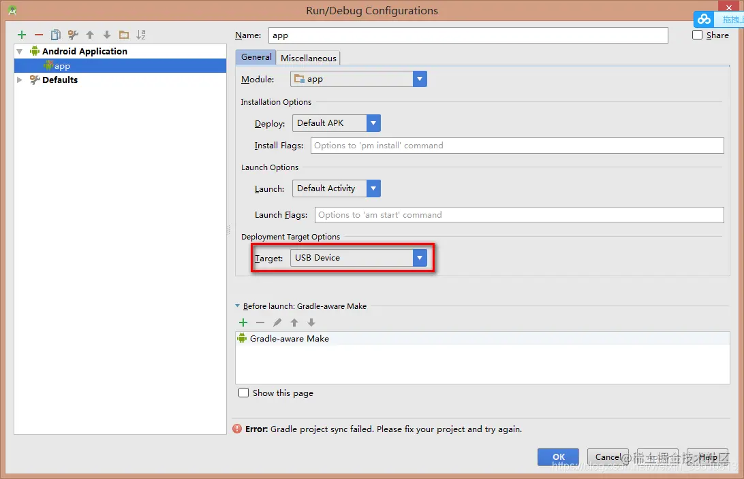The image size is (744, 479).
Task: Focus the Launch Flags input field
Action: [x=519, y=214]
